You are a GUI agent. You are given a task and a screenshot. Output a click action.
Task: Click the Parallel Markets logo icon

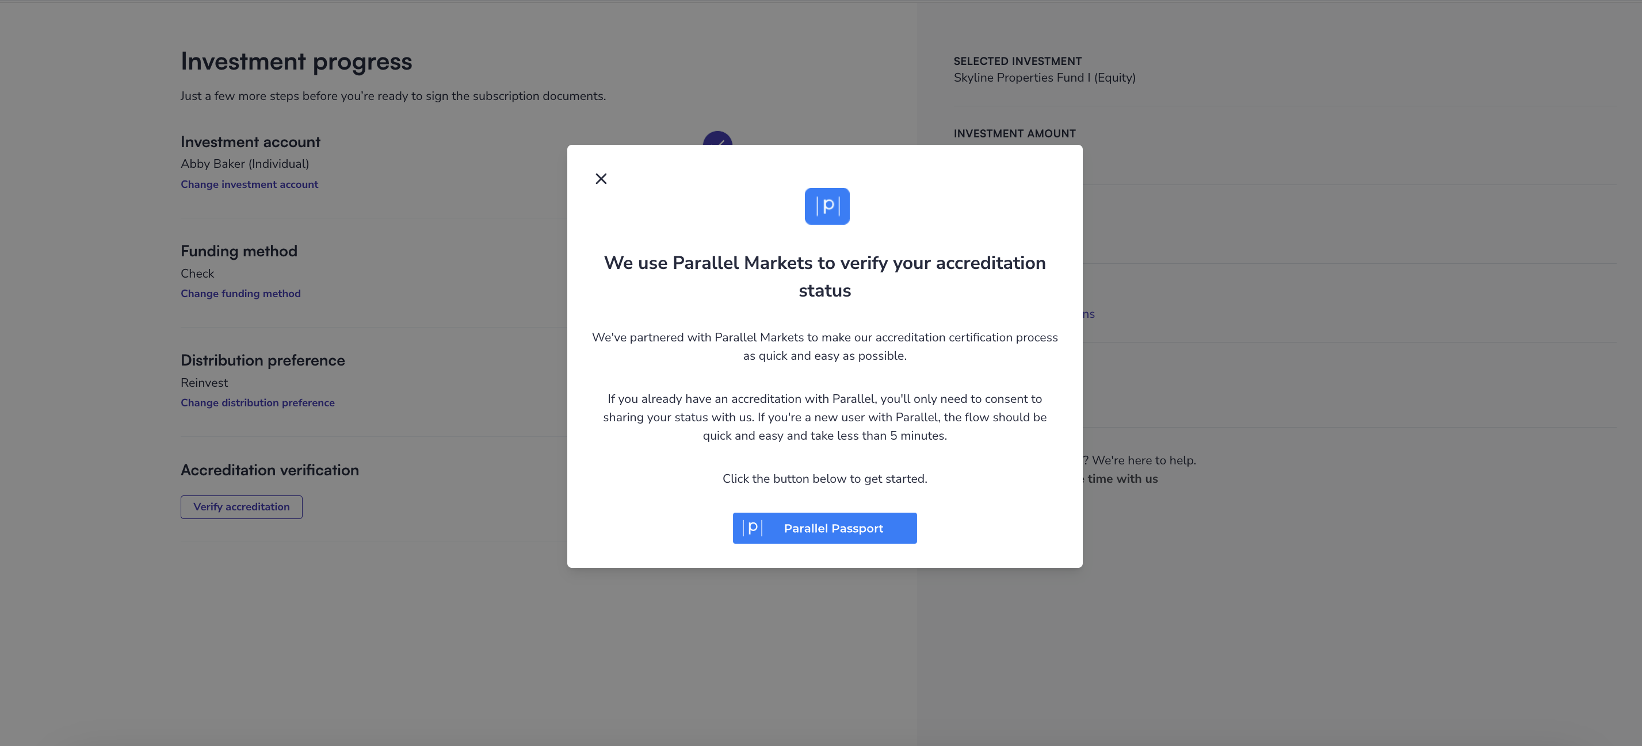tap(827, 206)
